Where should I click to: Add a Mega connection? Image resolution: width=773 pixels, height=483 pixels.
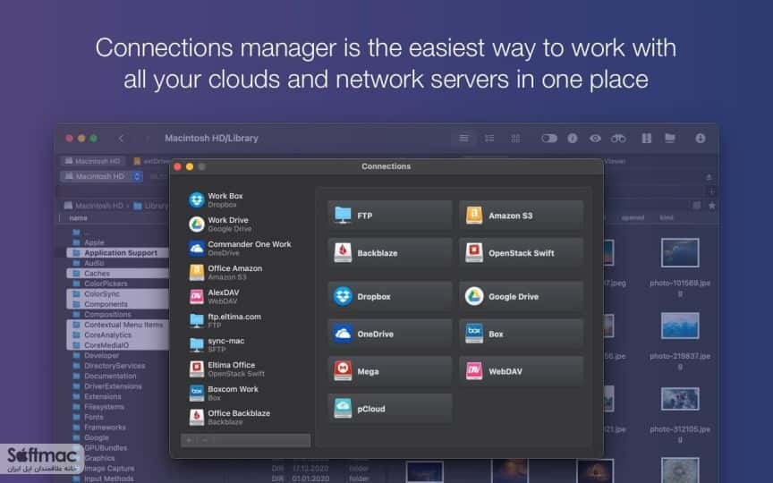(x=389, y=371)
